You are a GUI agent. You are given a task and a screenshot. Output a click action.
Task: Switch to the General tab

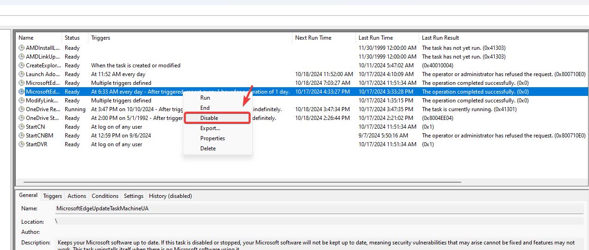point(28,196)
